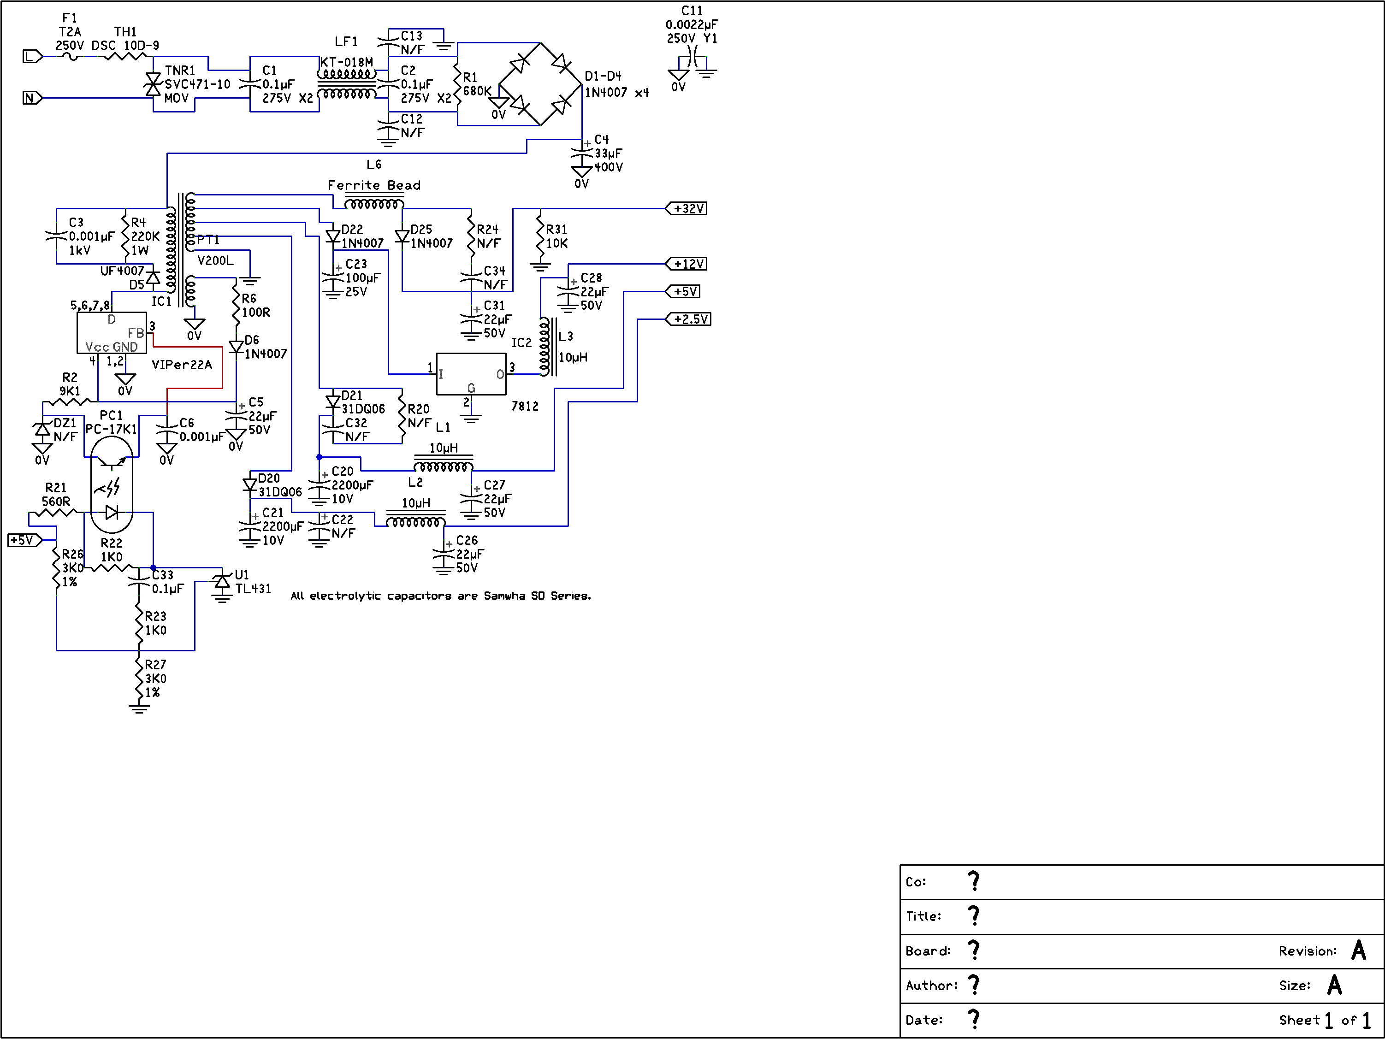Click the R4 220K 1W resistor

click(x=125, y=236)
